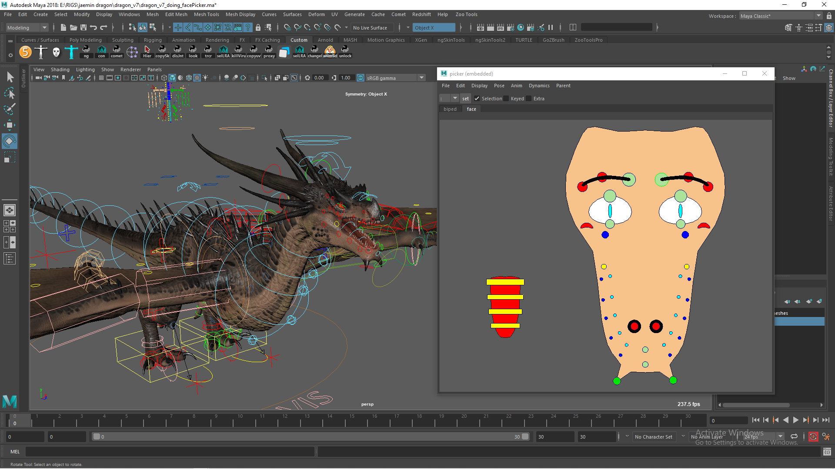The height and width of the screenshot is (469, 835).
Task: Click the comet shelf icon
Action: click(x=117, y=52)
